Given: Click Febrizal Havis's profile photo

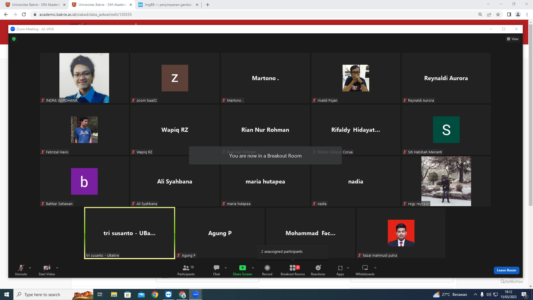Looking at the screenshot, I should point(84,130).
